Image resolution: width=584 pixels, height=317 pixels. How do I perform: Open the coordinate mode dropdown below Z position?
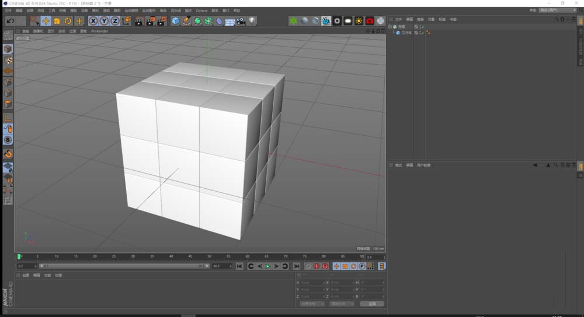(312, 304)
